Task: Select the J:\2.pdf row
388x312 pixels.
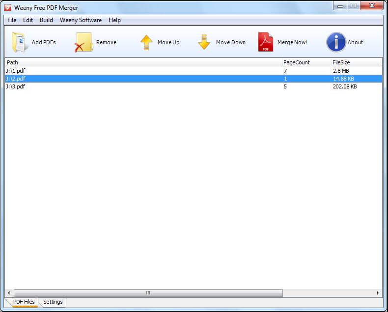Action: pyautogui.click(x=194, y=79)
